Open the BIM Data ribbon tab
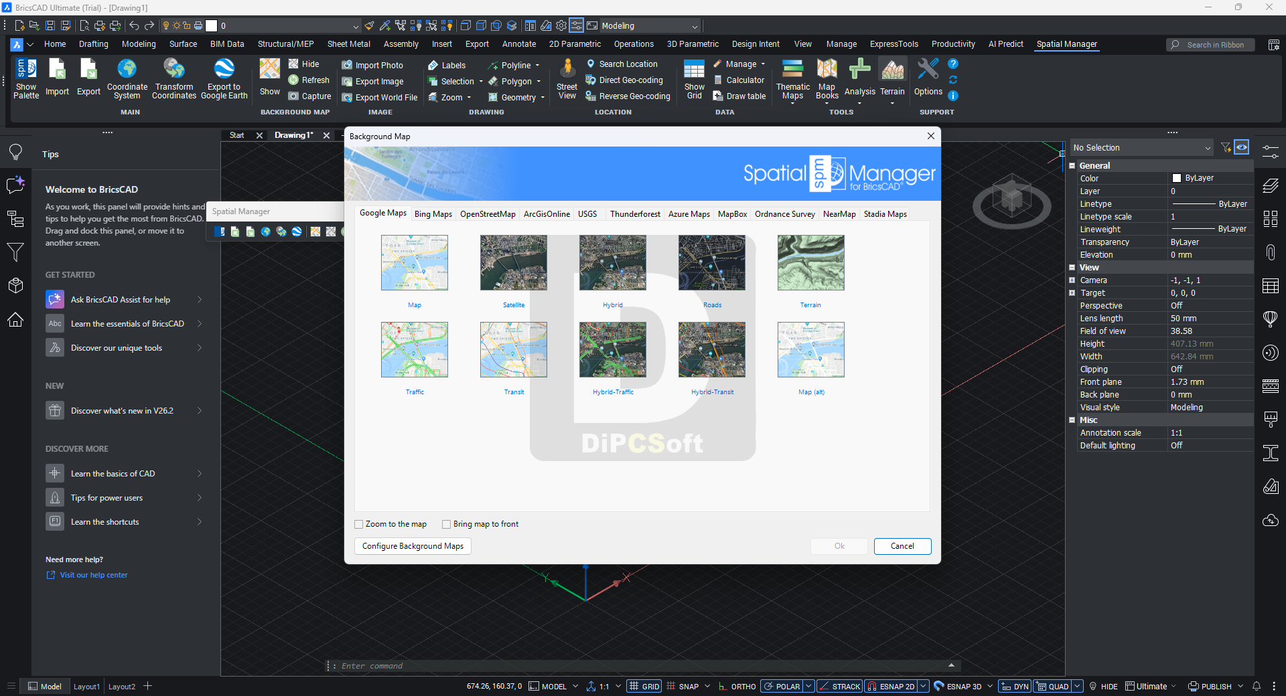 (x=227, y=44)
